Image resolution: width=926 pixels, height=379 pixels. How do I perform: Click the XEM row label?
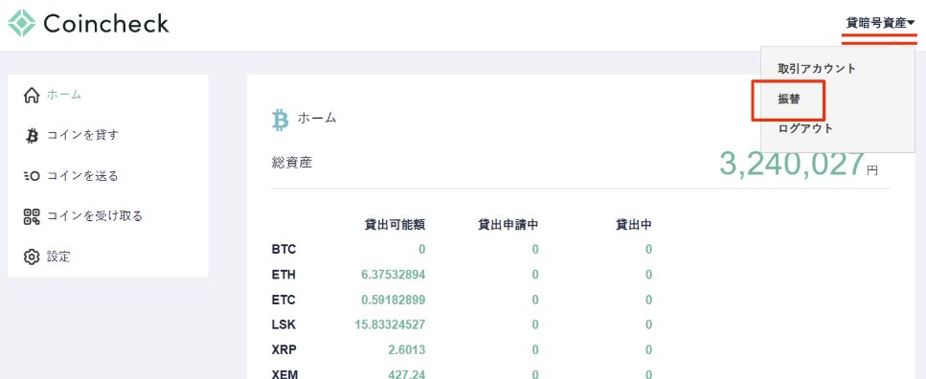[284, 374]
